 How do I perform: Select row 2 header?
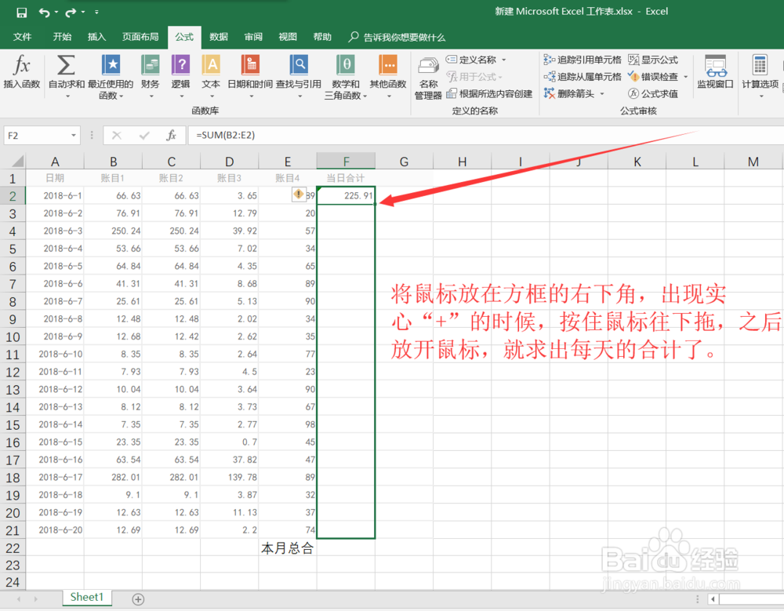pyautogui.click(x=13, y=195)
